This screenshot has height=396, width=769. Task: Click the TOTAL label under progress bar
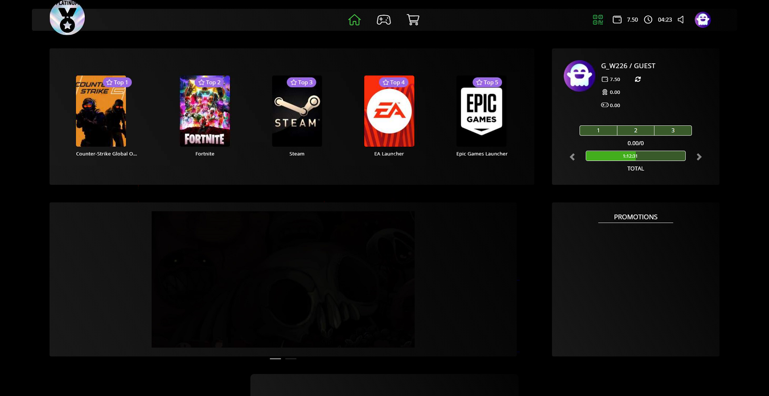[636, 169]
